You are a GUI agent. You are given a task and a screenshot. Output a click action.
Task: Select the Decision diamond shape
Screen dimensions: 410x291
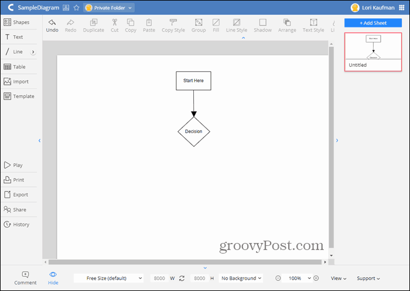coord(194,132)
